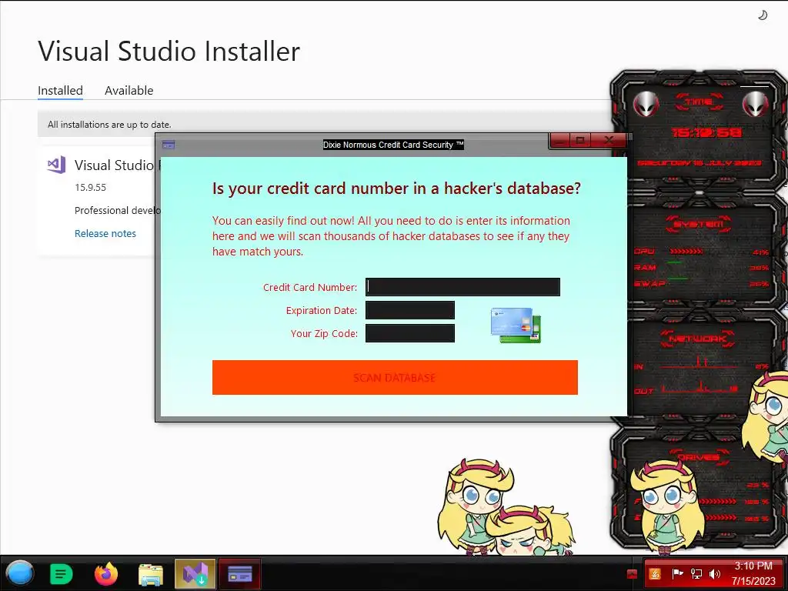Image resolution: width=788 pixels, height=591 pixels.
Task: Show hidden tray icons arrow
Action: click(x=633, y=574)
